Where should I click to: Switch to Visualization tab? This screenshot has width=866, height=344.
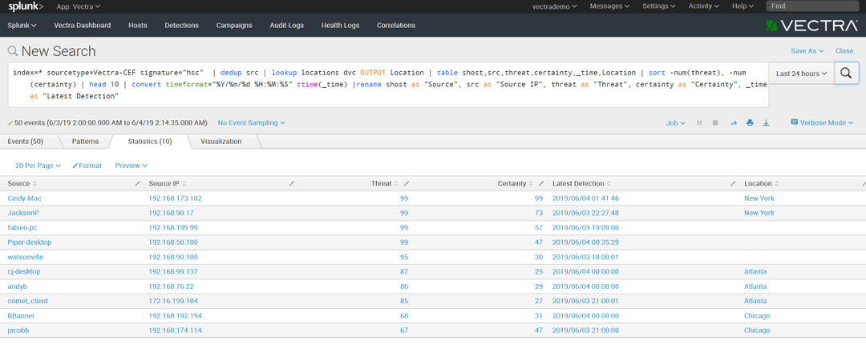[x=221, y=142]
